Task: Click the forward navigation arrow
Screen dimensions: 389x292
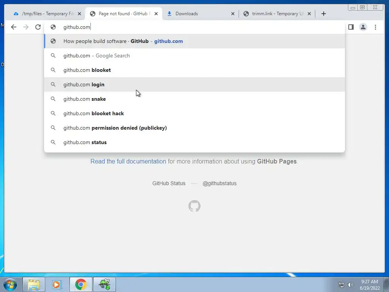Action: 26,27
